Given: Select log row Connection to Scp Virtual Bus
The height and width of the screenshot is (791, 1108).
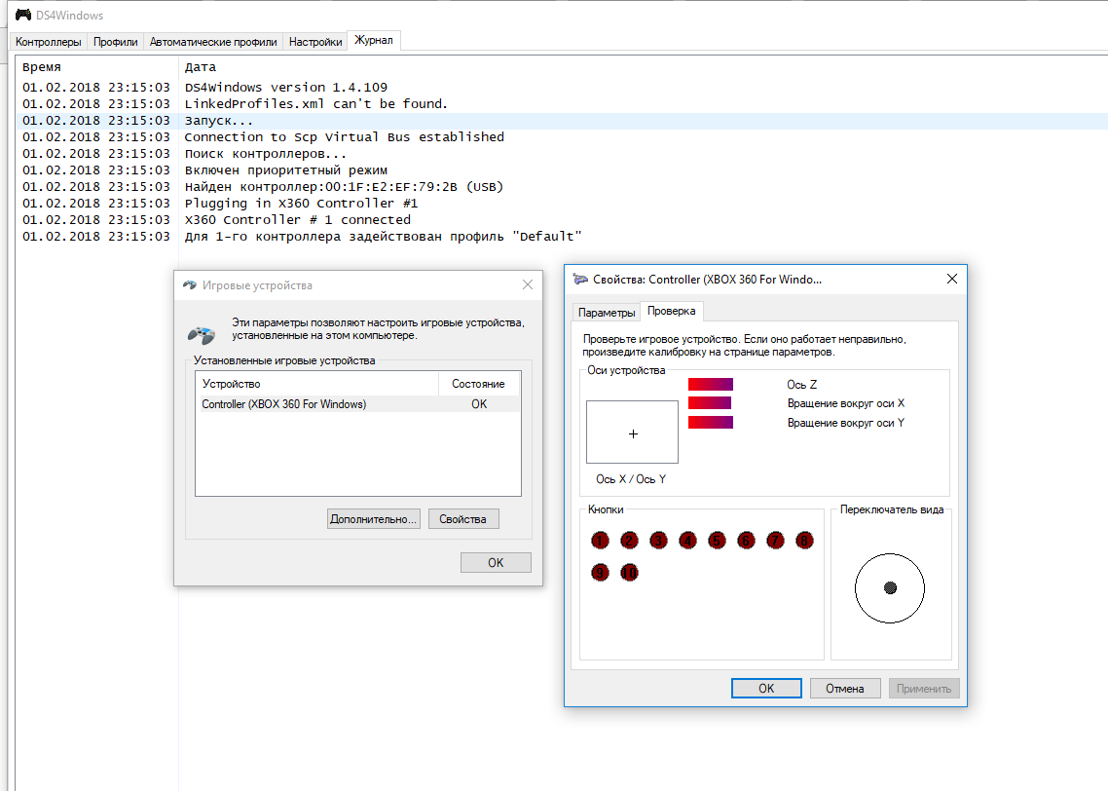Looking at the screenshot, I should (562, 137).
